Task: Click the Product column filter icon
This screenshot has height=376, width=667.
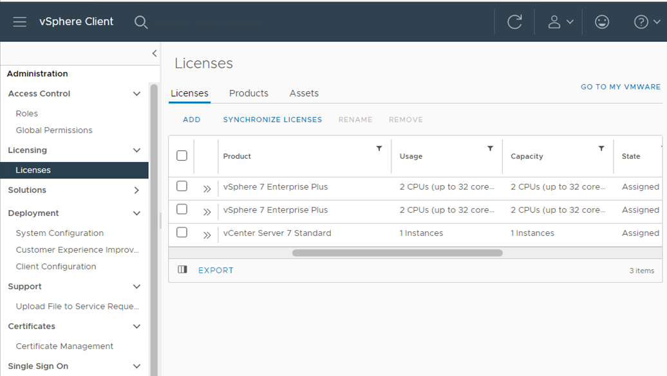Action: click(x=379, y=148)
